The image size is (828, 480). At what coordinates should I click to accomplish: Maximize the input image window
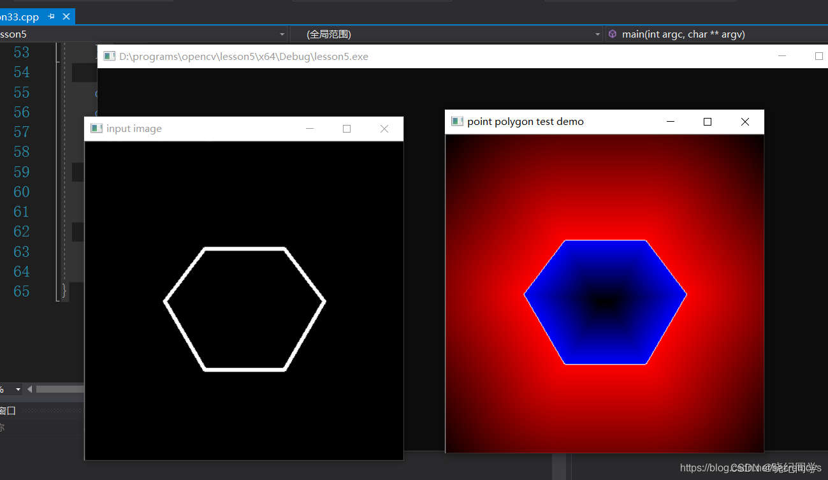tap(347, 129)
